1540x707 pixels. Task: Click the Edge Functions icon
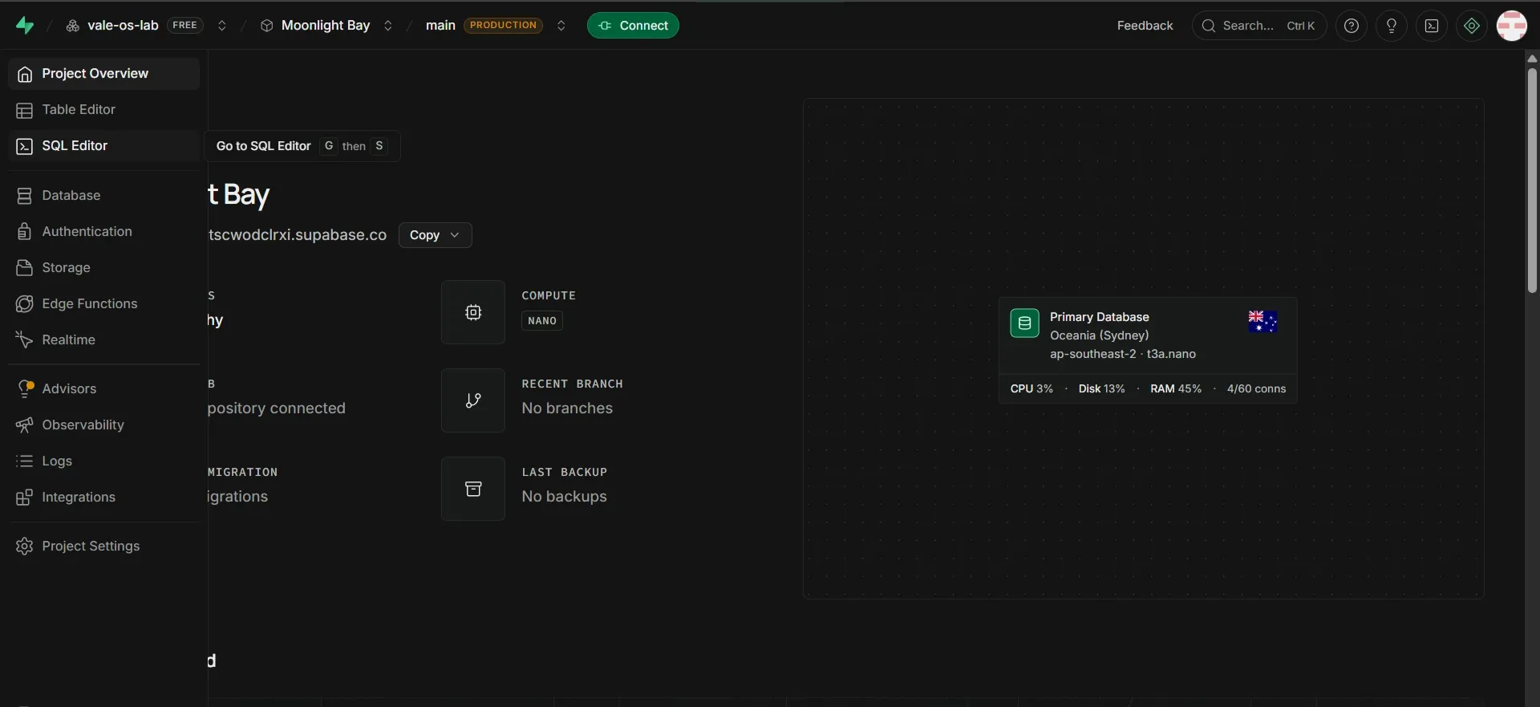point(25,304)
